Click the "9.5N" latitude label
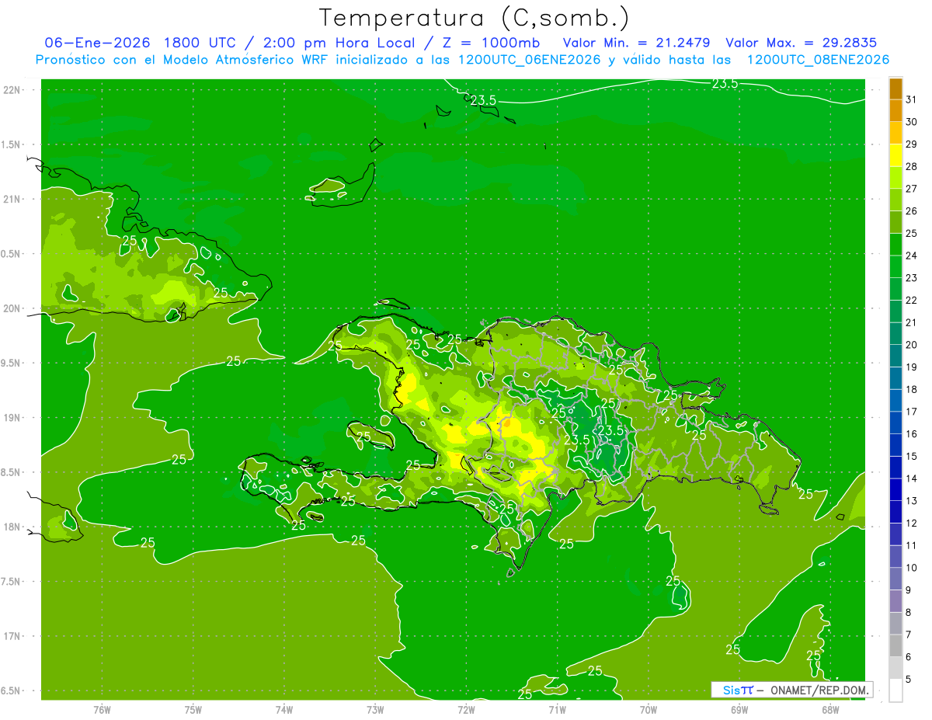Screen dimensions: 932x720 (11, 363)
